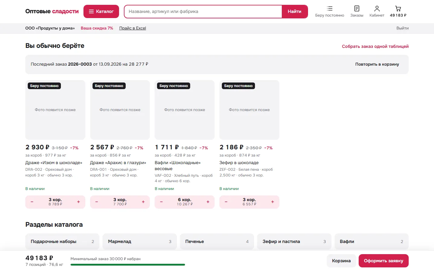Open the Вафли catalog section
This screenshot has width=434, height=271.
click(372, 241)
